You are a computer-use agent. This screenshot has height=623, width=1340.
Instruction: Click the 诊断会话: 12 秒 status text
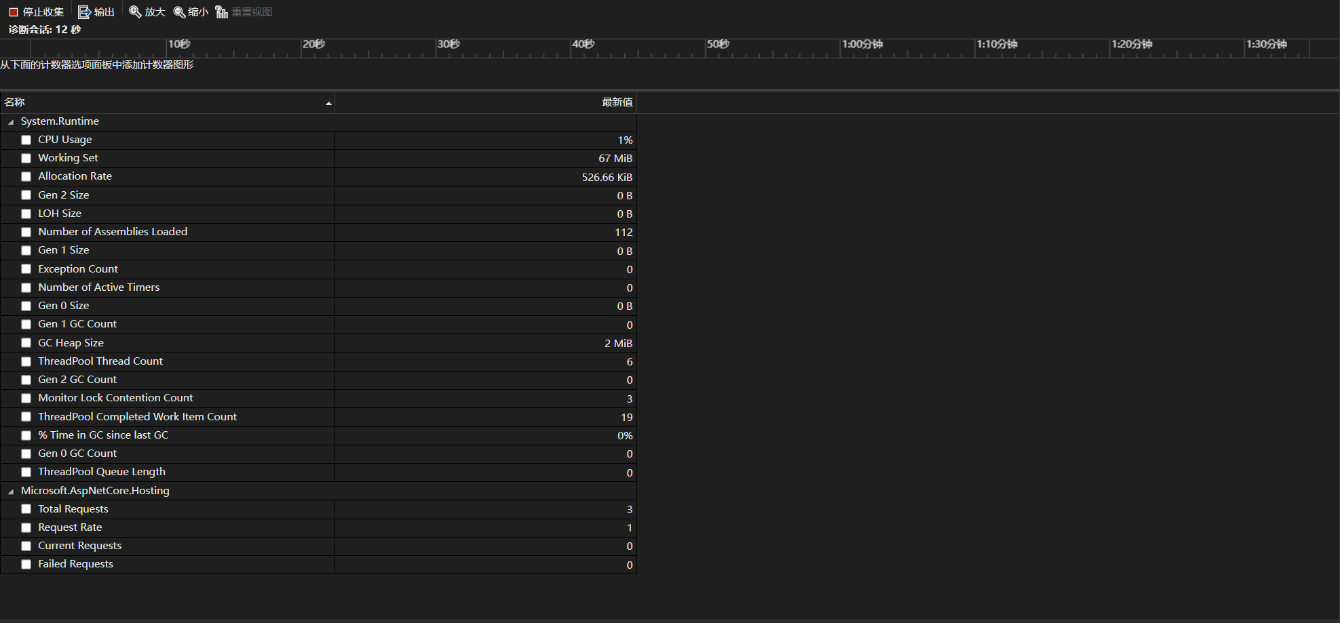pyautogui.click(x=45, y=30)
